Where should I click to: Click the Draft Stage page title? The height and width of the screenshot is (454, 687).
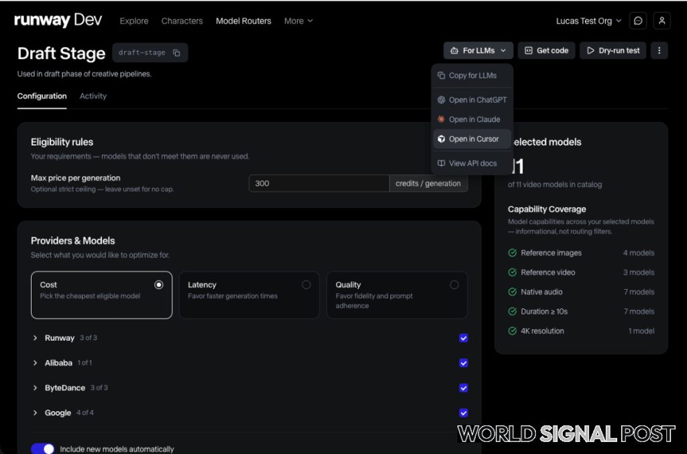pos(61,54)
